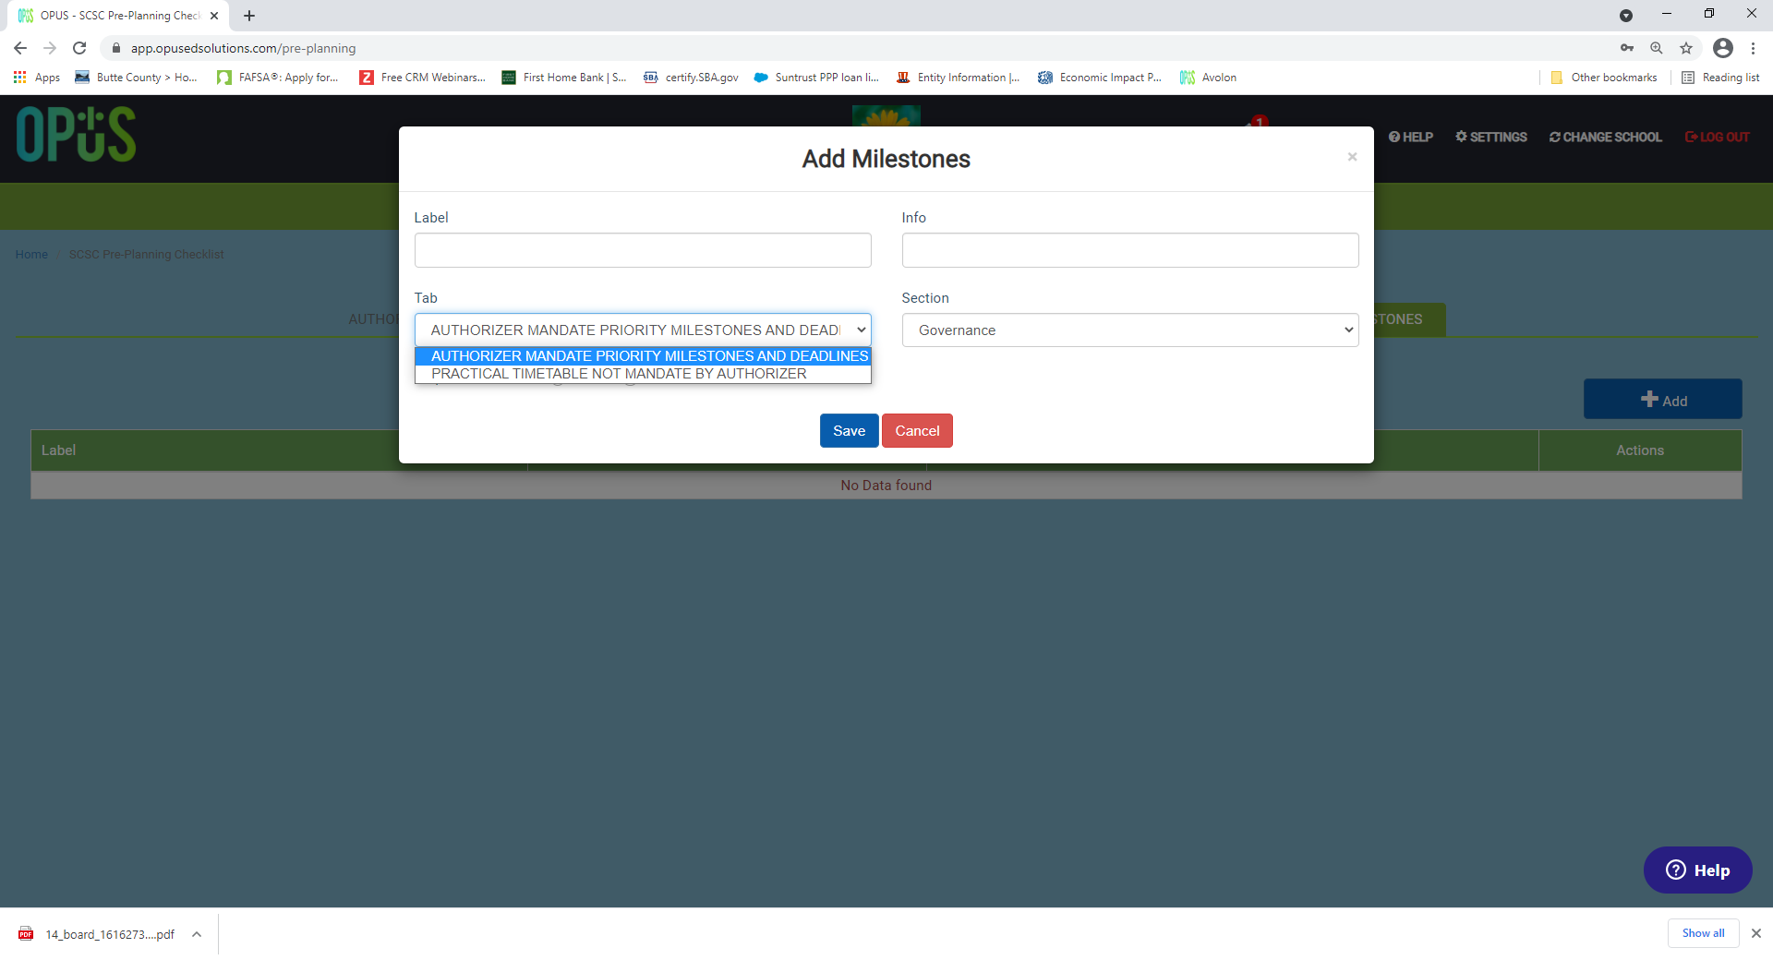Open a new browser tab
Image resolution: width=1773 pixels, height=960 pixels.
point(249,16)
